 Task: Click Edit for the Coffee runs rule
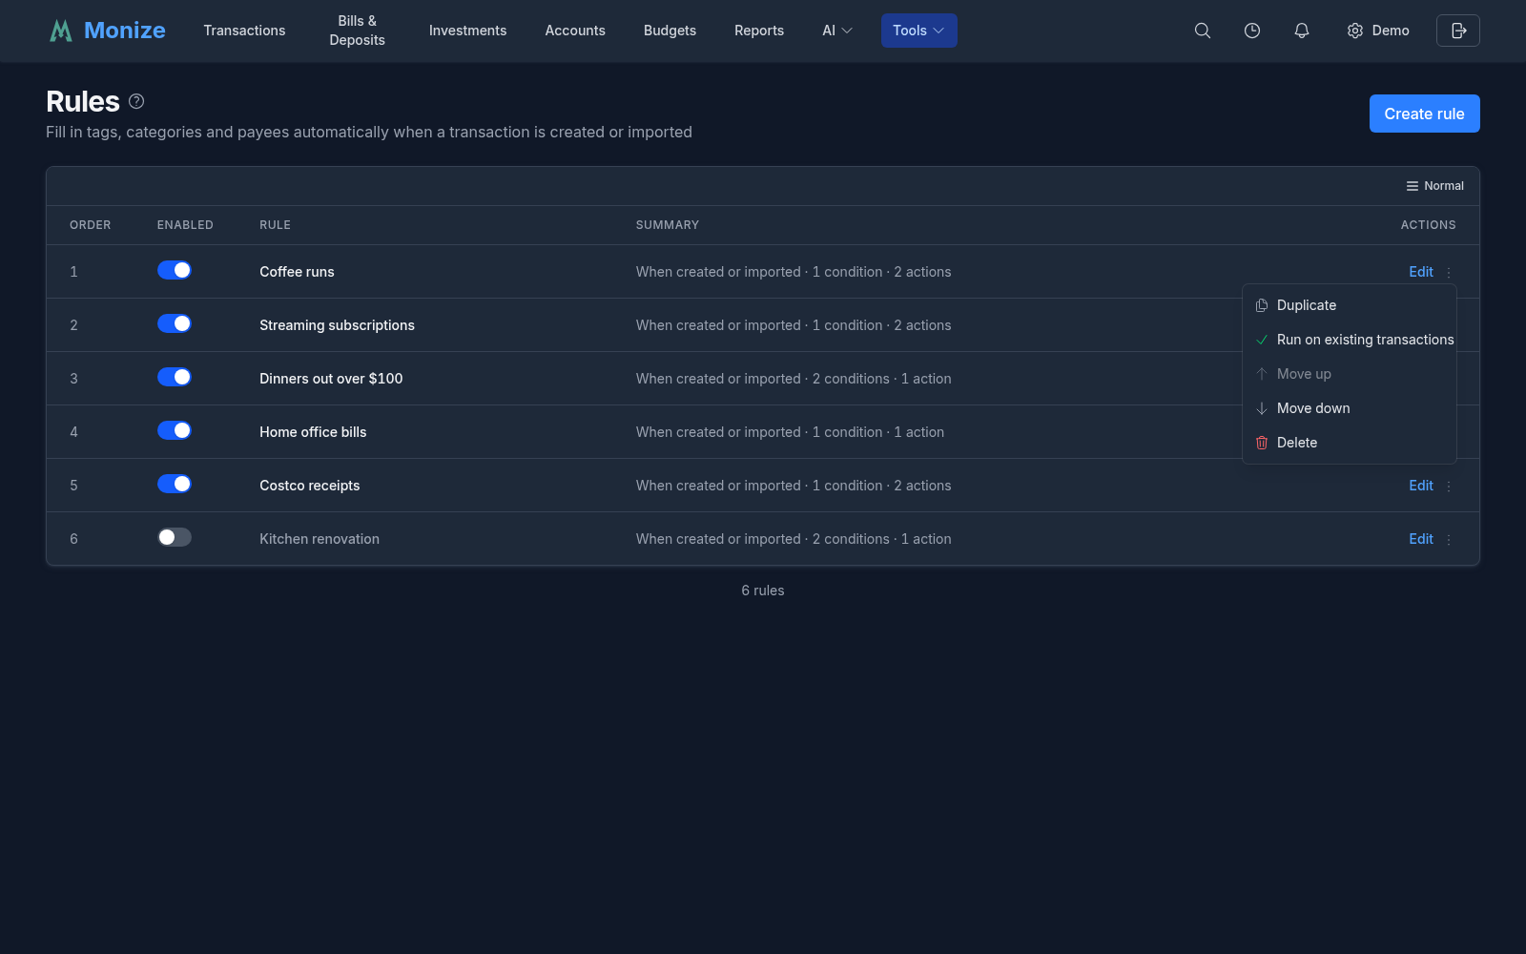1421,272
